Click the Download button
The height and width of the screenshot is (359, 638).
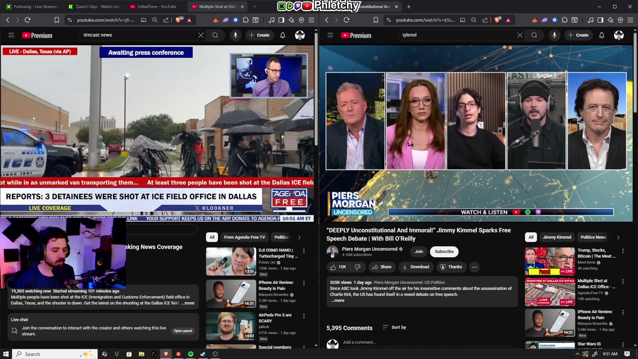[x=415, y=267]
